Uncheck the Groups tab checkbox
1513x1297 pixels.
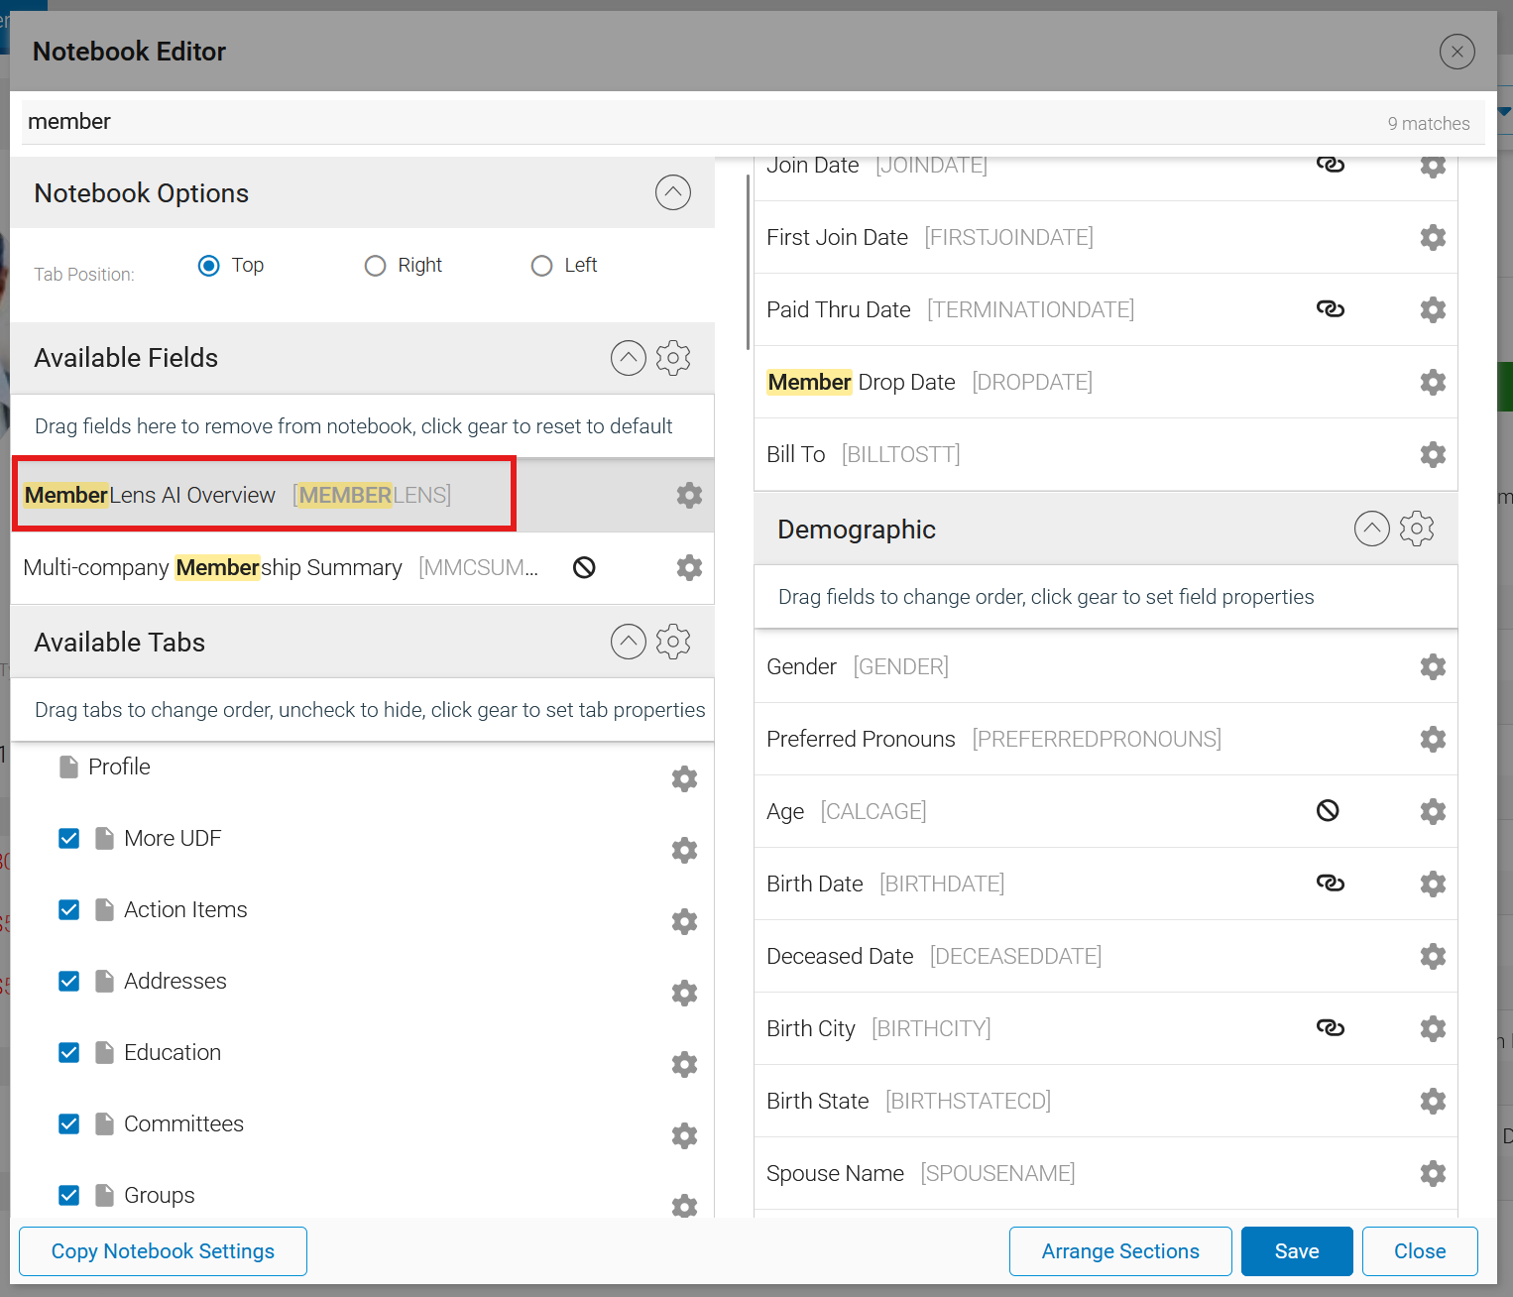click(x=68, y=1195)
